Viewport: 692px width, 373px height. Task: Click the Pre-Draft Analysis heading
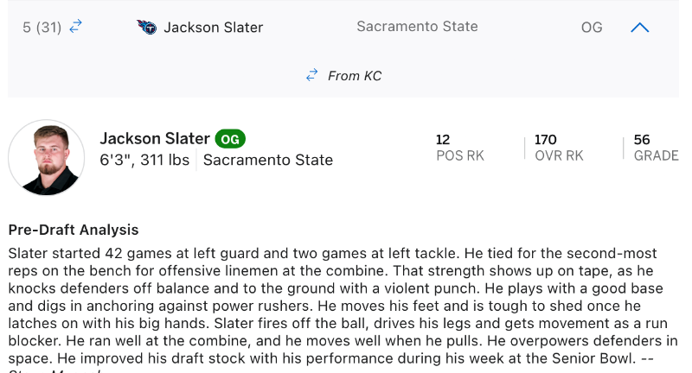[74, 230]
